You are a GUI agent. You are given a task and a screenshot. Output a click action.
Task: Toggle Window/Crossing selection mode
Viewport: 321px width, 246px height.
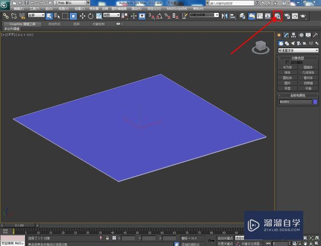point(73,16)
